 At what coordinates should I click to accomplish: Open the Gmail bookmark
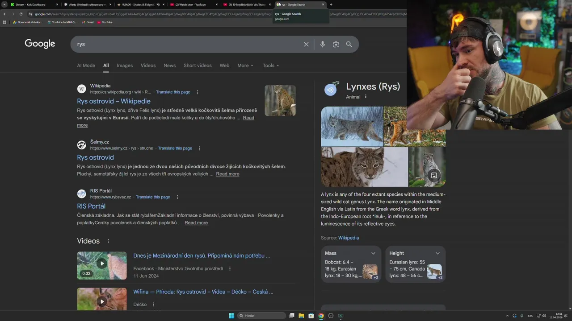click(x=88, y=22)
